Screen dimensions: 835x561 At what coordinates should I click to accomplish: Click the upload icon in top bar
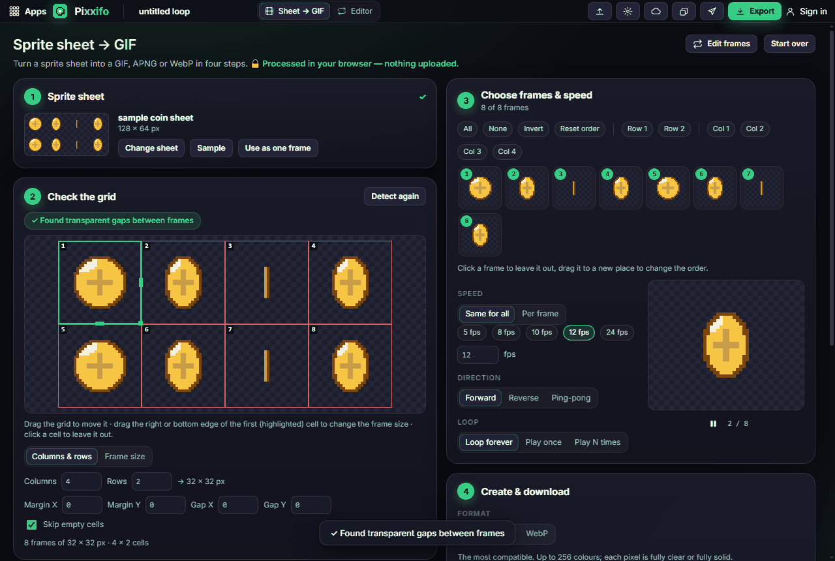pos(600,11)
